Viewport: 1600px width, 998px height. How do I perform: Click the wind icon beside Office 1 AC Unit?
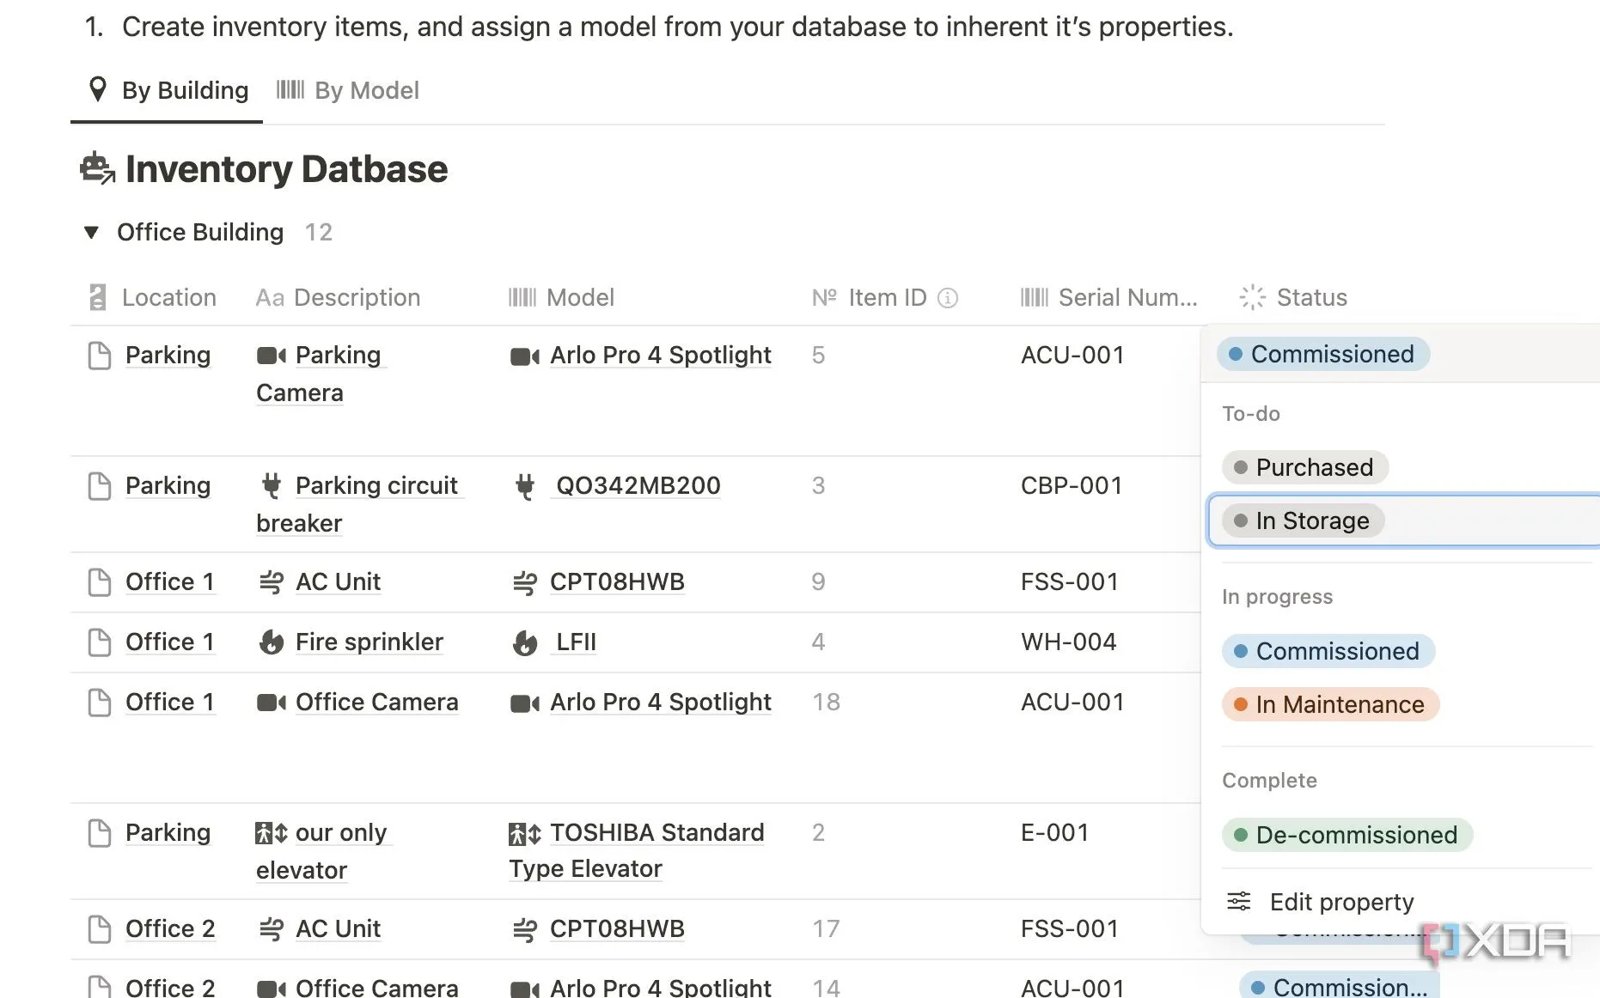[x=272, y=582]
